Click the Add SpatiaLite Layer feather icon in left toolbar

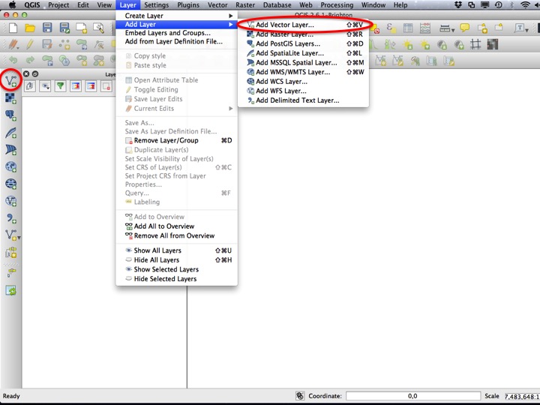(x=10, y=133)
